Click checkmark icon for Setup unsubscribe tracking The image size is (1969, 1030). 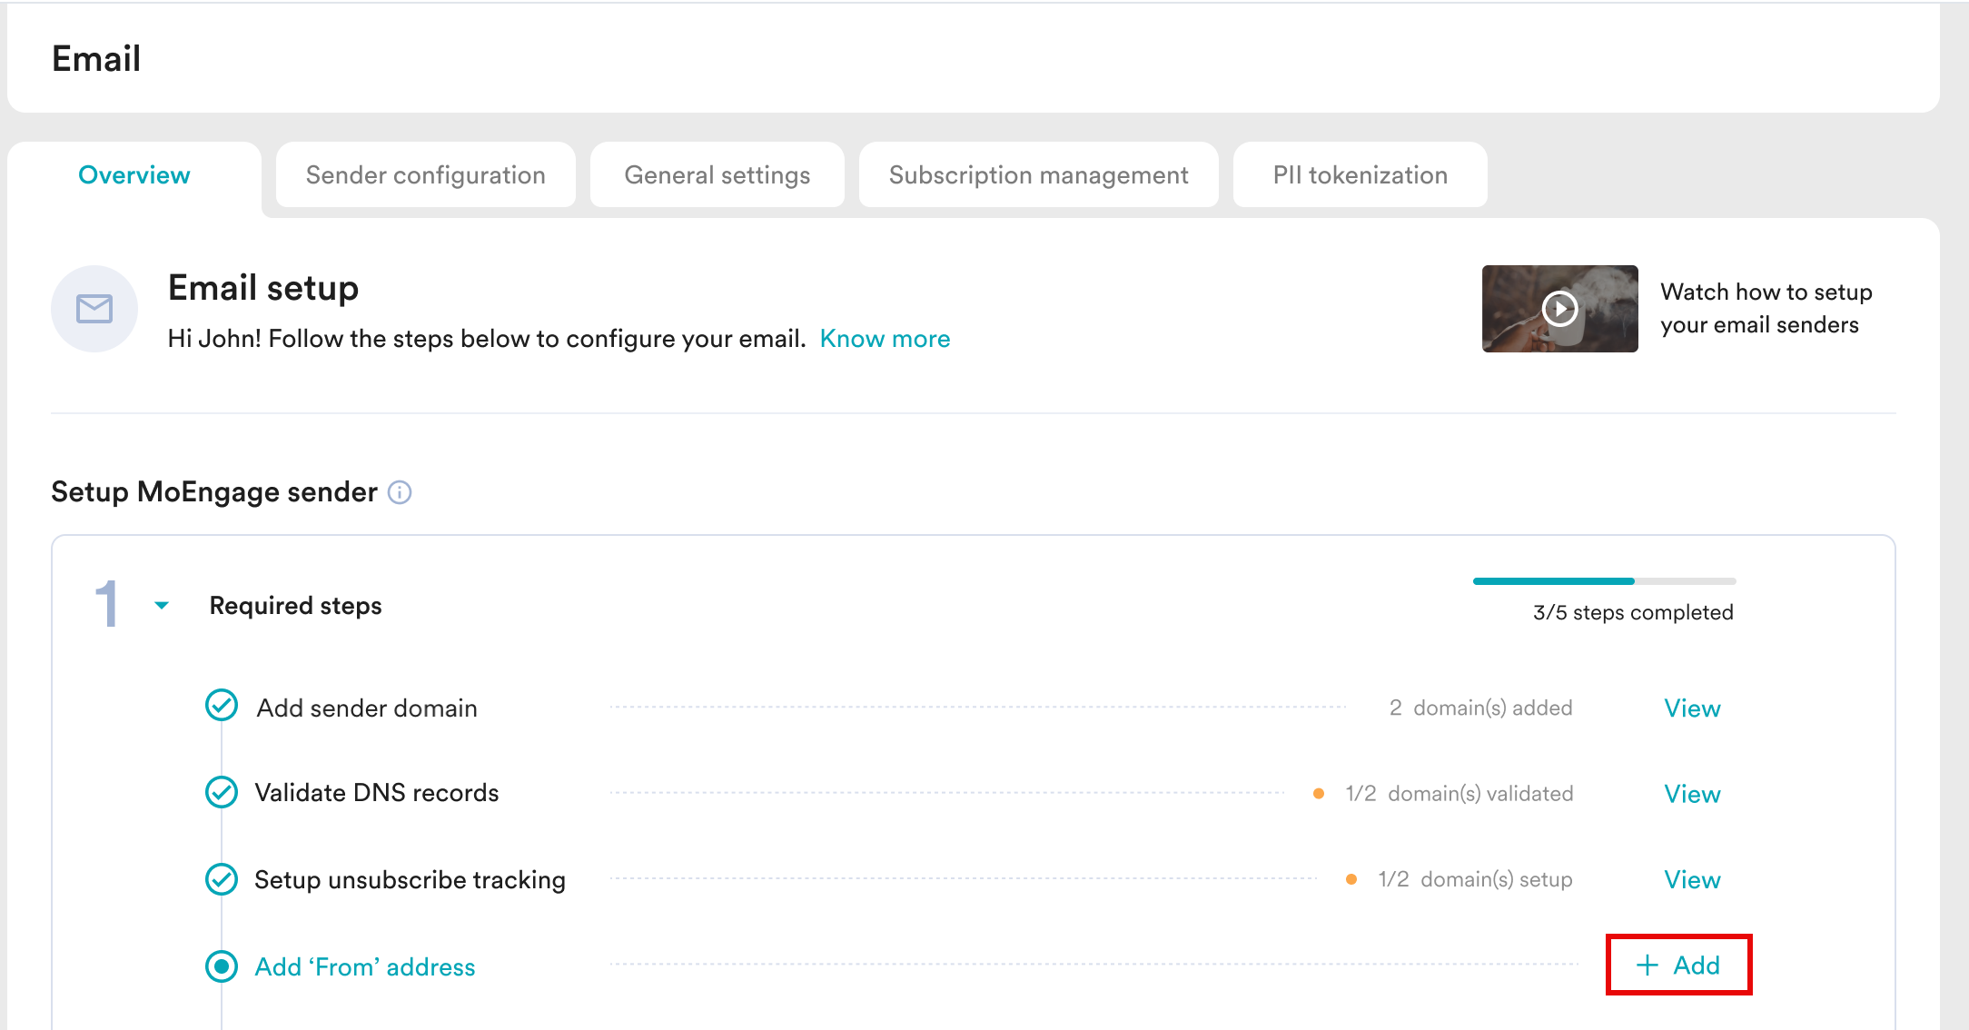(222, 878)
